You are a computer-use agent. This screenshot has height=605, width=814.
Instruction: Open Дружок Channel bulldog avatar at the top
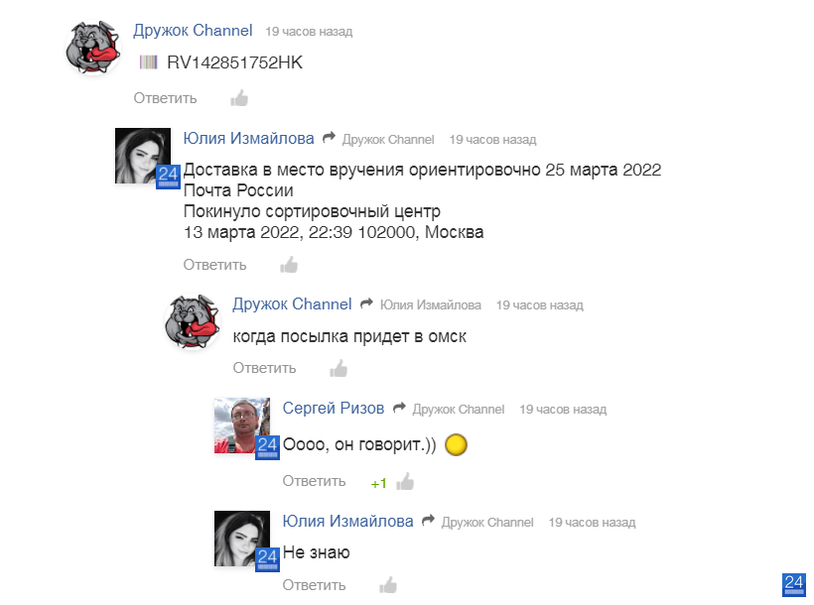93,48
